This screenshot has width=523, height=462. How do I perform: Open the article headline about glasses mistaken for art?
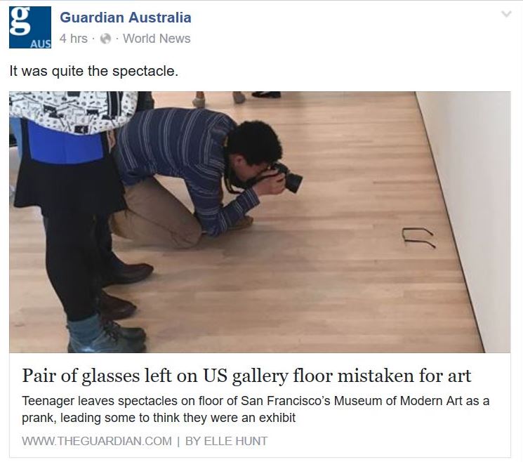click(246, 376)
